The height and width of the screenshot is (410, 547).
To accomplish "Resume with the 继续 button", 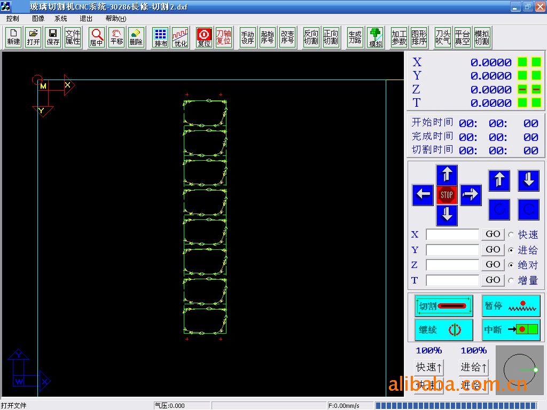I will (x=444, y=330).
